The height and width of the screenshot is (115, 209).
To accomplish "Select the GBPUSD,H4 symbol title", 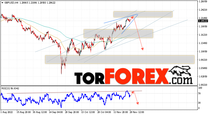I will [11, 3].
